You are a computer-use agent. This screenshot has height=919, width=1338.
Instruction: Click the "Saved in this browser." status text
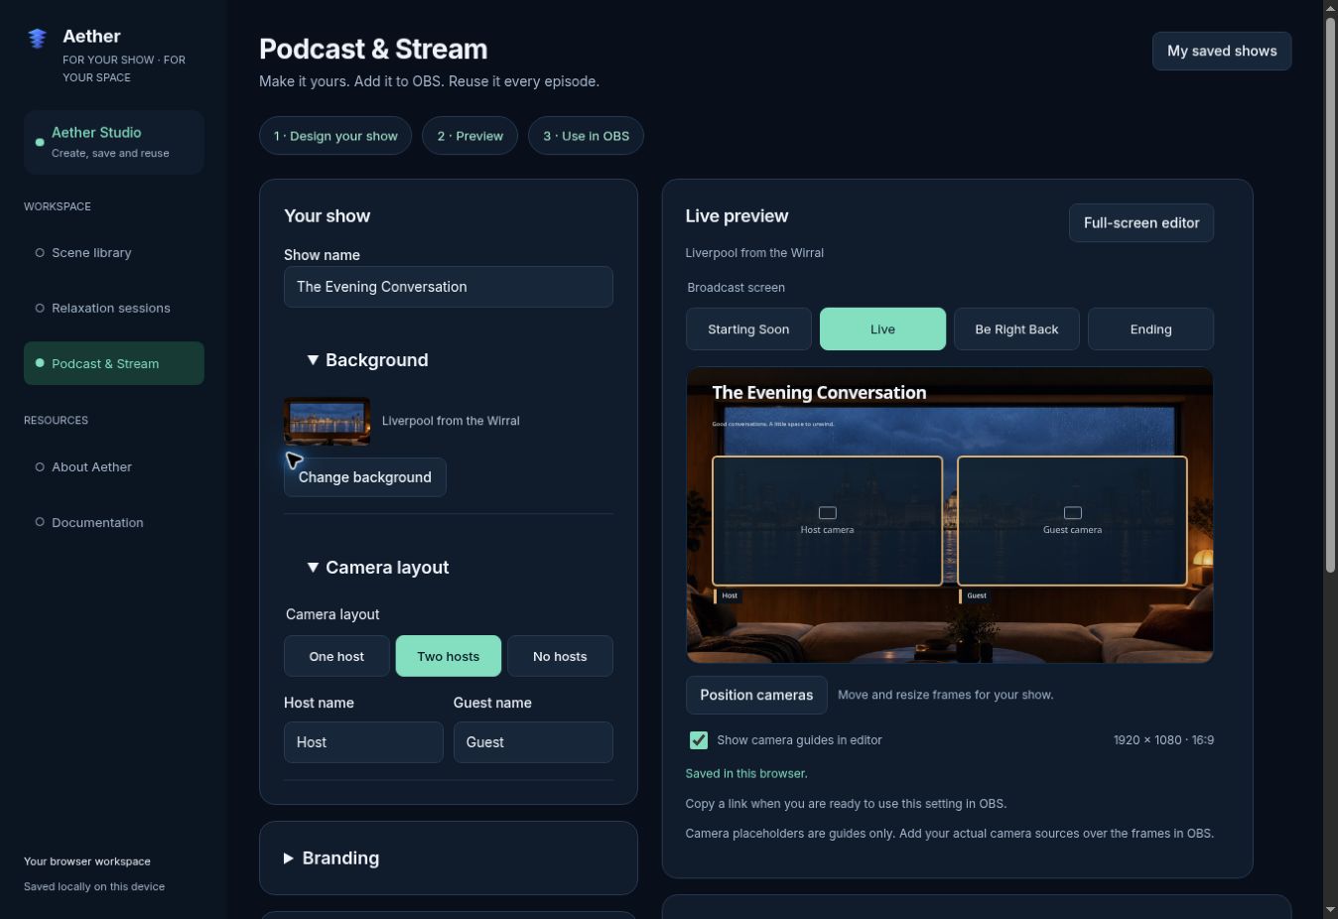click(746, 773)
